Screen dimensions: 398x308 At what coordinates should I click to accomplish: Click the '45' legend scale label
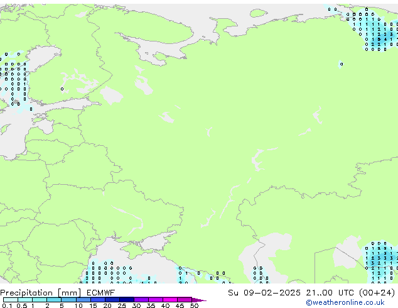pyautogui.click(x=180, y=305)
